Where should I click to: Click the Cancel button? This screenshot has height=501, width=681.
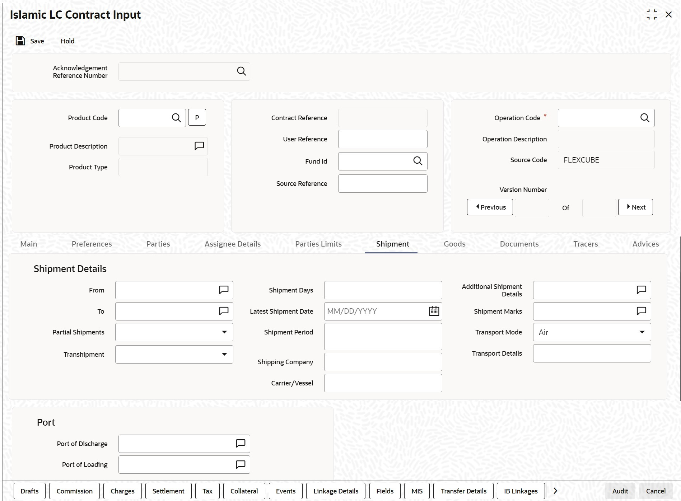click(656, 491)
